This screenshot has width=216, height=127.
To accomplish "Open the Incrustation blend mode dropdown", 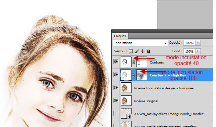I will click(140, 43).
